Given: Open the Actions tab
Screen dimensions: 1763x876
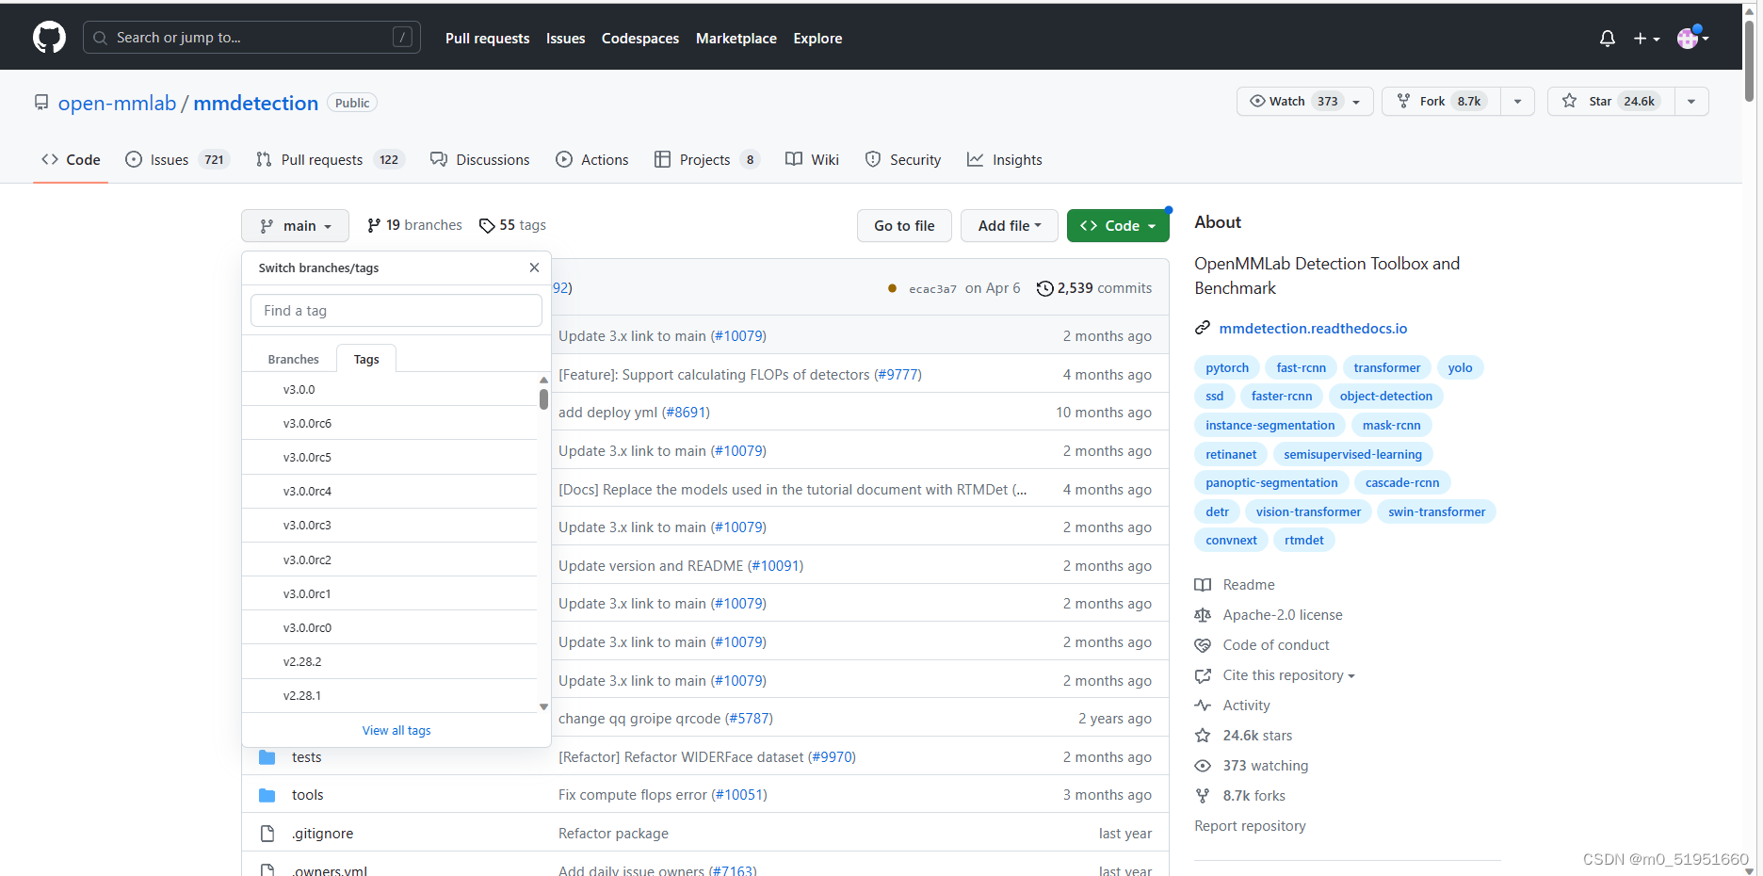Looking at the screenshot, I should (592, 160).
